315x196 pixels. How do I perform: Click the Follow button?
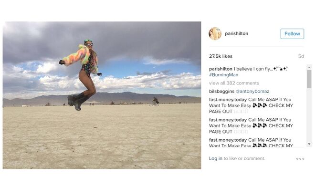tap(292, 34)
